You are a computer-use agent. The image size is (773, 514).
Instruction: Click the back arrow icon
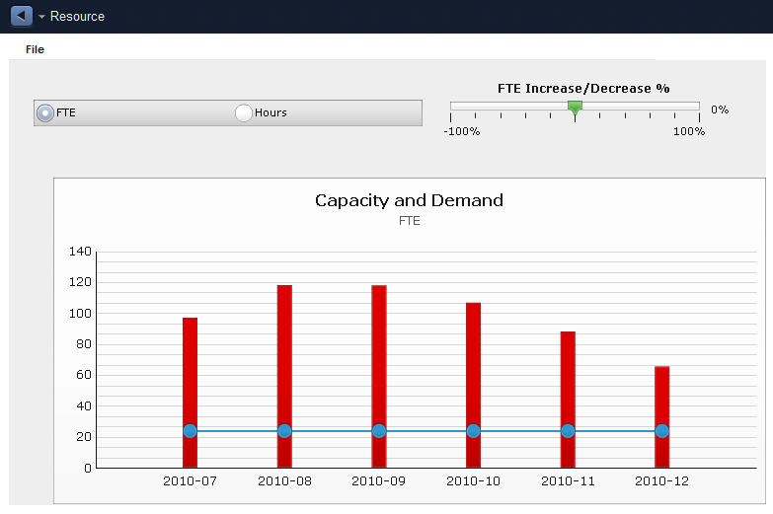pos(21,16)
